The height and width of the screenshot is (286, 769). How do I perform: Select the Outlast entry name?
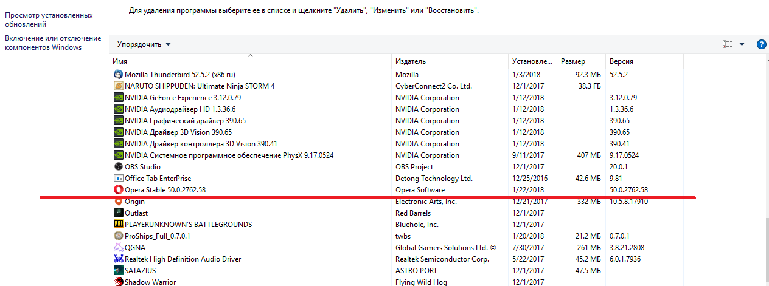point(136,213)
